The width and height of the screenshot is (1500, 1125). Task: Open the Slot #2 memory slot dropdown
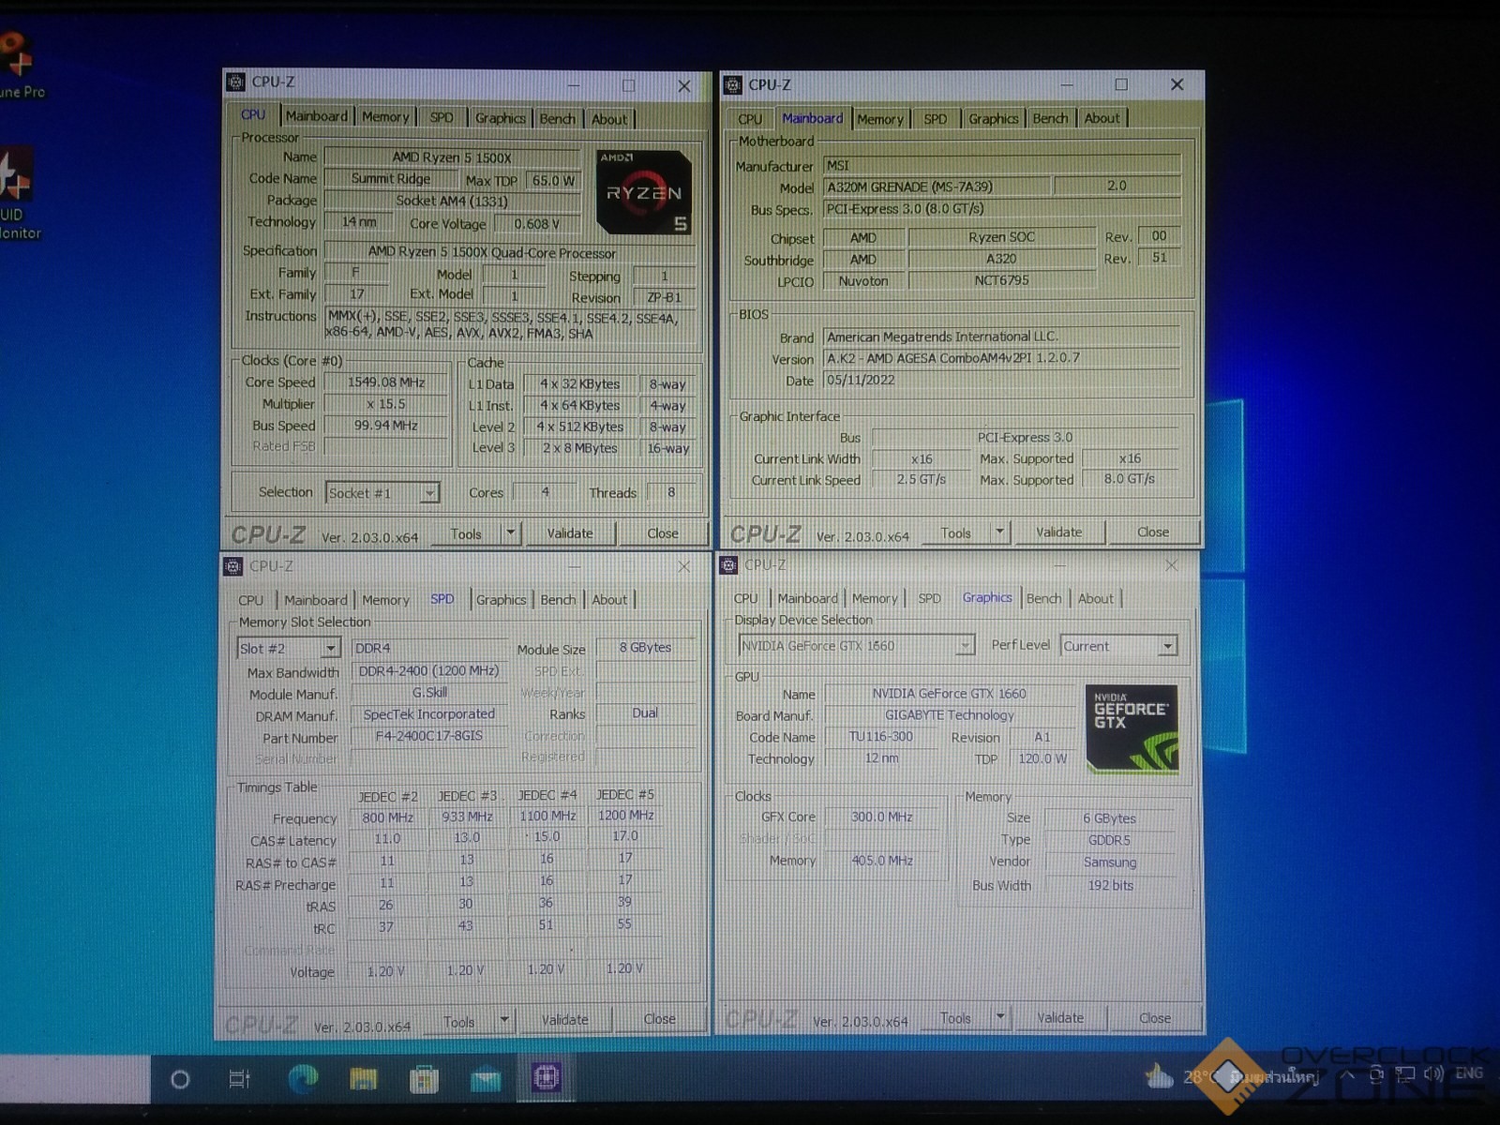click(288, 649)
